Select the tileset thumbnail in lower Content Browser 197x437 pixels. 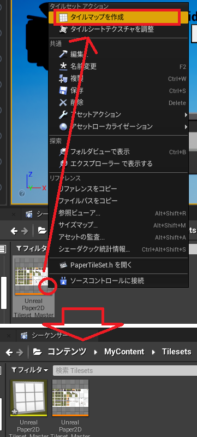[70, 398]
